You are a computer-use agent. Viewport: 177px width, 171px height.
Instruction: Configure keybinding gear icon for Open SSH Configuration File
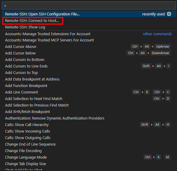169,14
